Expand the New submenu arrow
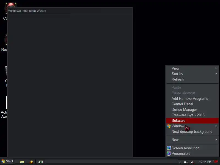Image resolution: width=220 pixels, height=165 pixels. pyautogui.click(x=216, y=139)
